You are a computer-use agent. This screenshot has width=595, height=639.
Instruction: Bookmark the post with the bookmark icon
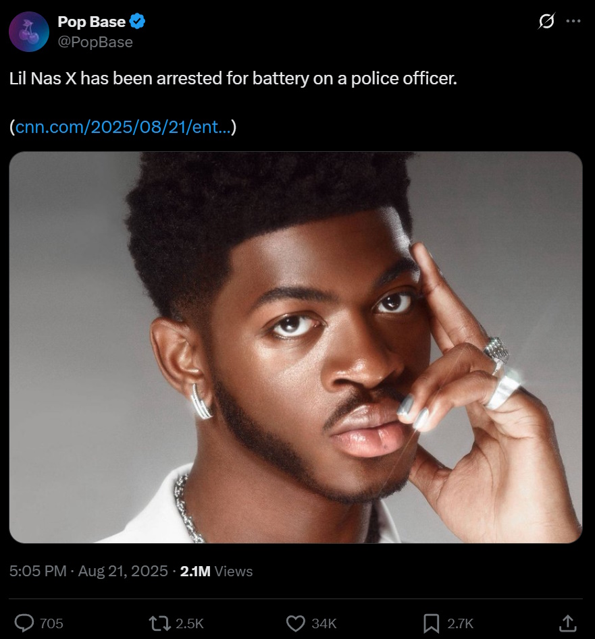click(431, 623)
